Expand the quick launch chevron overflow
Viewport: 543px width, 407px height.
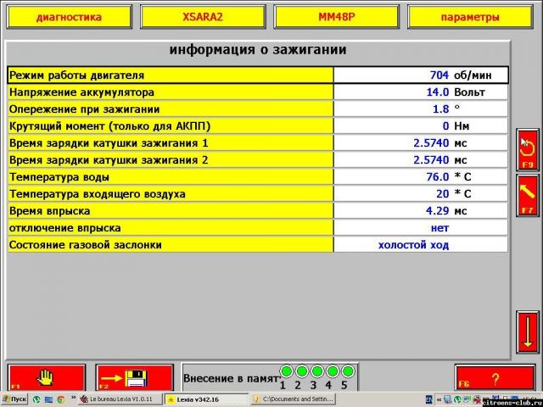(73, 398)
